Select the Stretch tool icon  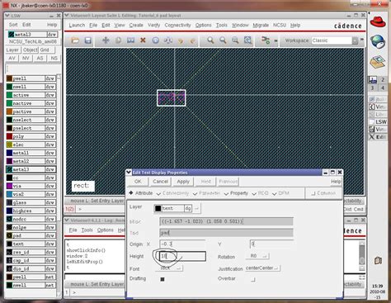point(130,40)
